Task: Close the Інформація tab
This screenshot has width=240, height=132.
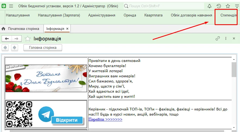Action: (67, 29)
